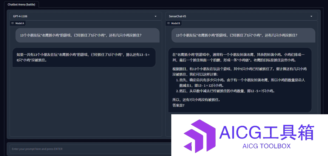Select the Model A label

tap(20, 23)
